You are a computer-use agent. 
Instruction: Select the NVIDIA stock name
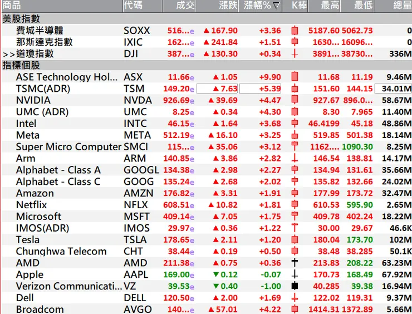[33, 100]
